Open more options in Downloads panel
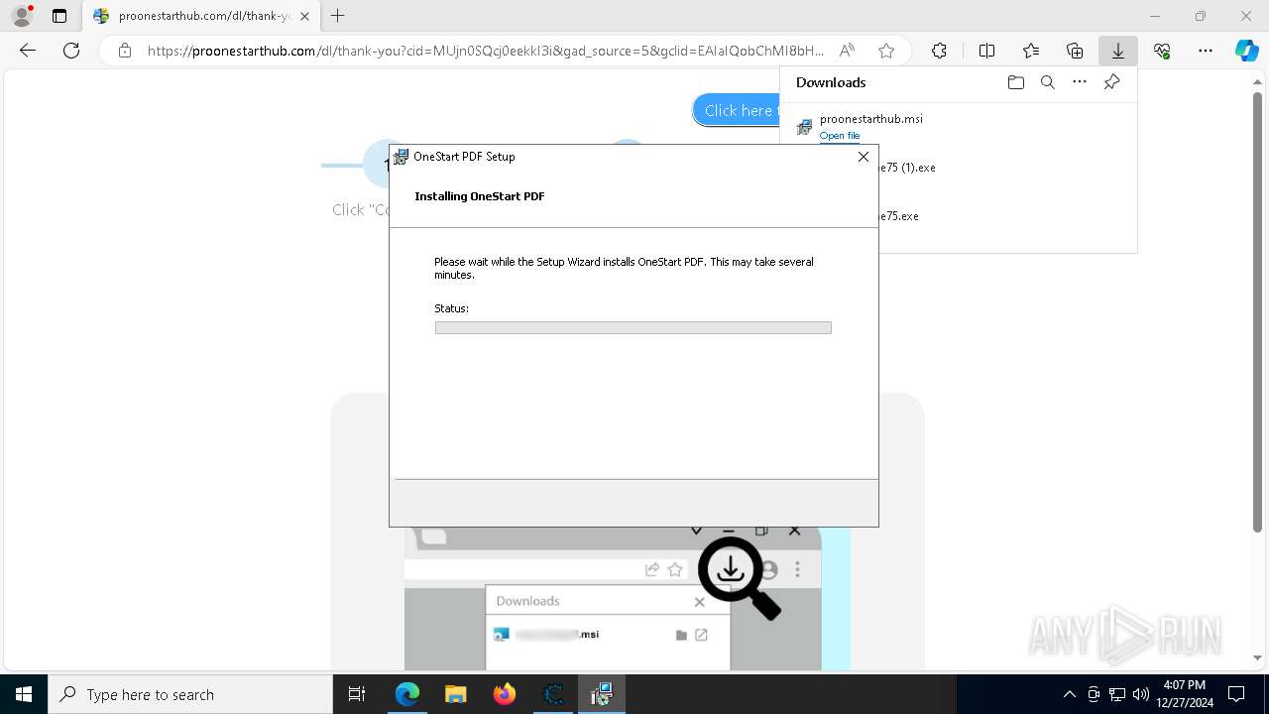The height and width of the screenshot is (714, 1269). (1080, 82)
